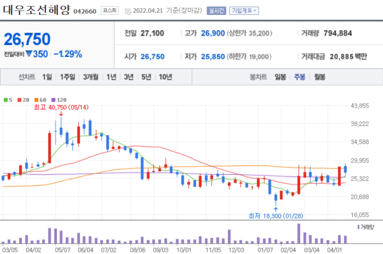Switch to 일봉 daily candle chart
Image resolution: width=383 pixels, height=254 pixels.
point(280,77)
